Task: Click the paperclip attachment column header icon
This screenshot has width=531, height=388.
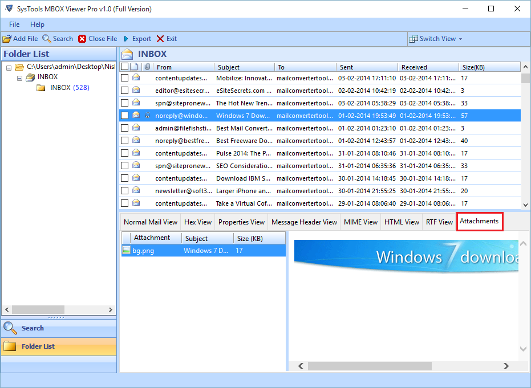Action: (x=147, y=67)
